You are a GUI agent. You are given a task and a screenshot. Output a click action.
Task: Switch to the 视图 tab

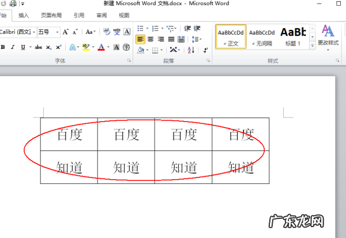click(x=124, y=16)
